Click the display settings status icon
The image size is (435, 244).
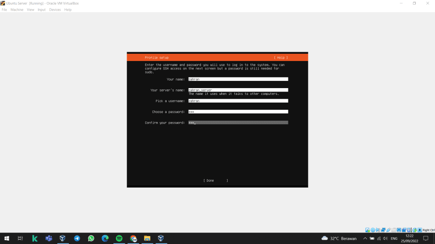coord(399,230)
